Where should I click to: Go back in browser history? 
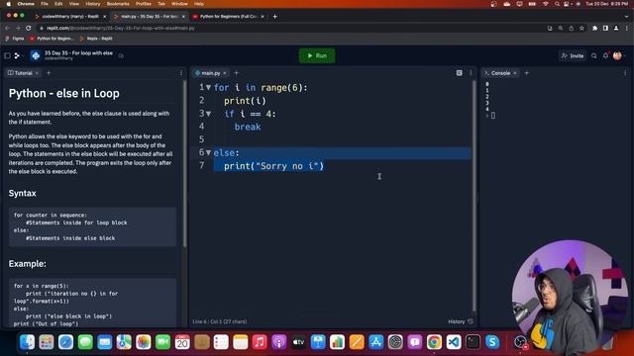point(7,28)
